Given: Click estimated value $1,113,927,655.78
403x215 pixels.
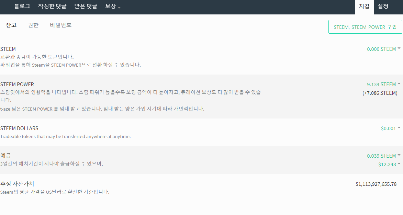Looking at the screenshot, I should [376, 184].
